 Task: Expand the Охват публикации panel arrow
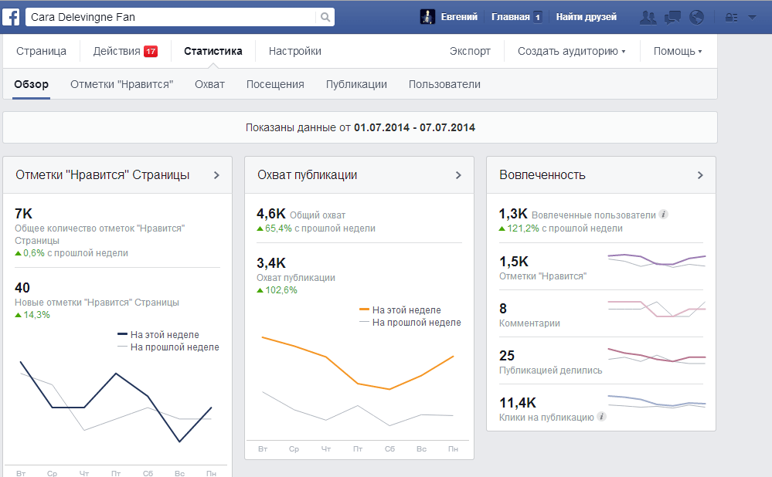pos(459,175)
